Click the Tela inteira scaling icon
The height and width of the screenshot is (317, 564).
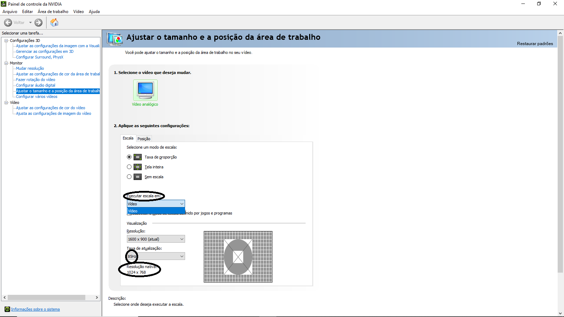point(138,167)
